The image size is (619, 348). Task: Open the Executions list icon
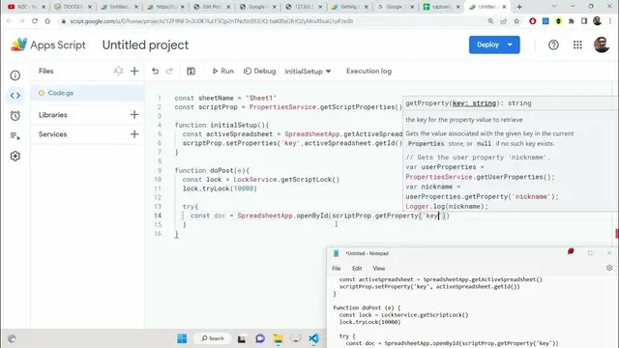point(15,136)
